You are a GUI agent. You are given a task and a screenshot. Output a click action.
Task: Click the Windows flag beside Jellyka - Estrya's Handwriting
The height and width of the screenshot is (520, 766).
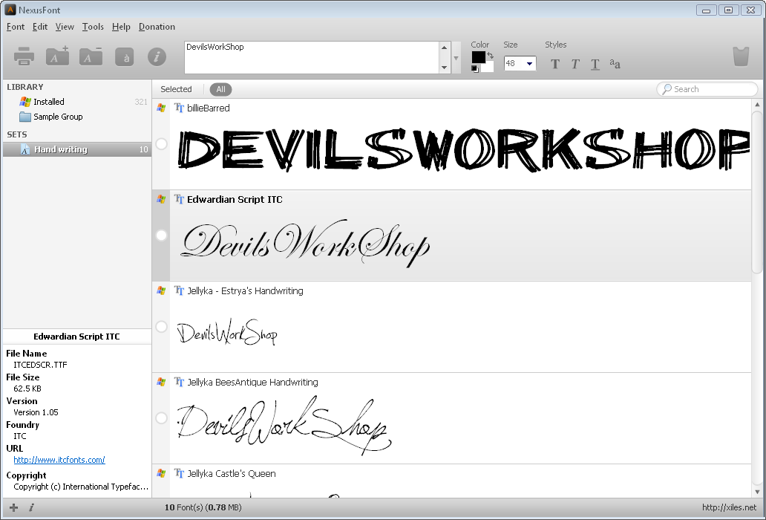161,290
